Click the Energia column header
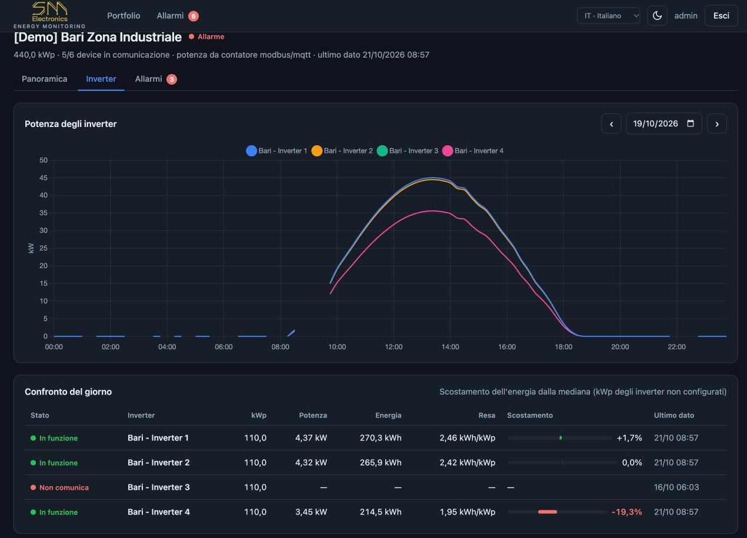 [388, 415]
